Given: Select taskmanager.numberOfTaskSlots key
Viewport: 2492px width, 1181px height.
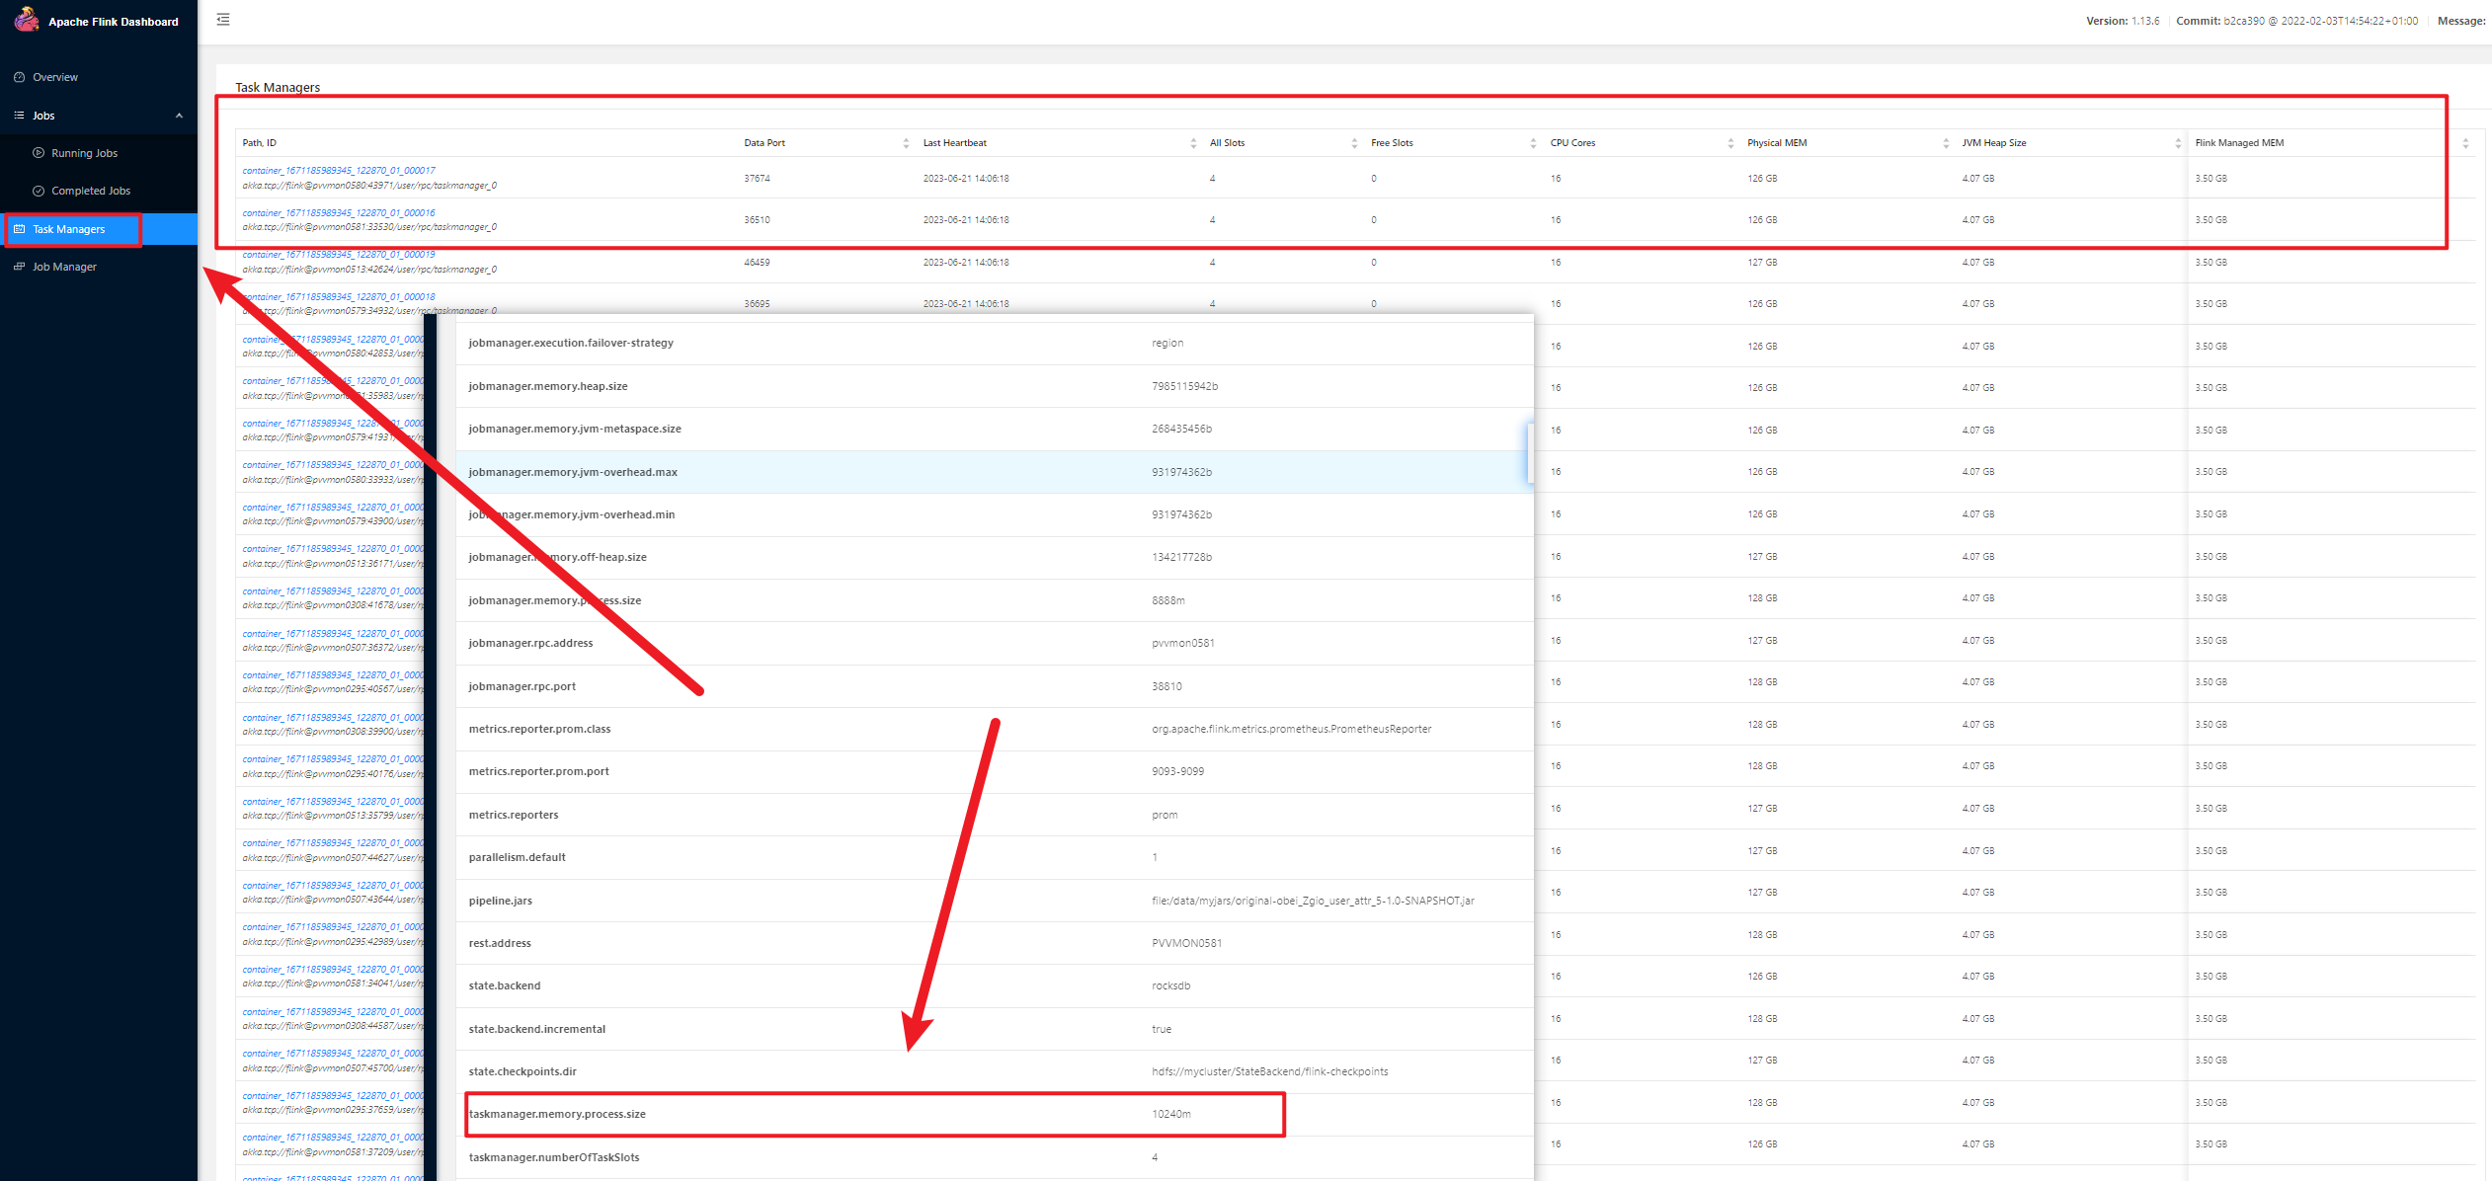Looking at the screenshot, I should click(554, 1157).
